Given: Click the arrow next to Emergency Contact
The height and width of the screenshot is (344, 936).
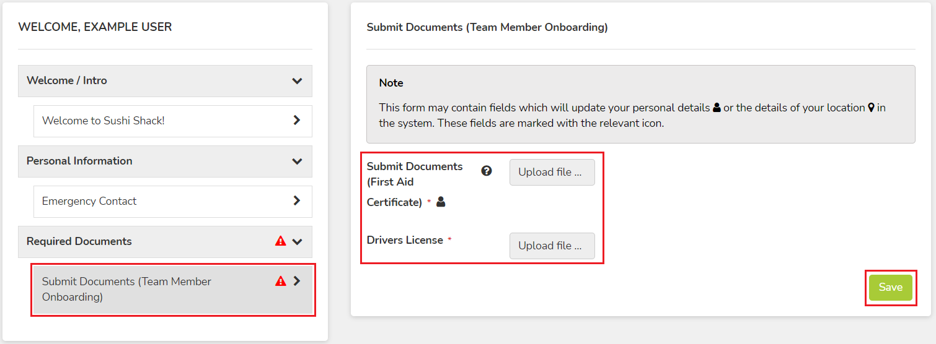Looking at the screenshot, I should coord(297,200).
